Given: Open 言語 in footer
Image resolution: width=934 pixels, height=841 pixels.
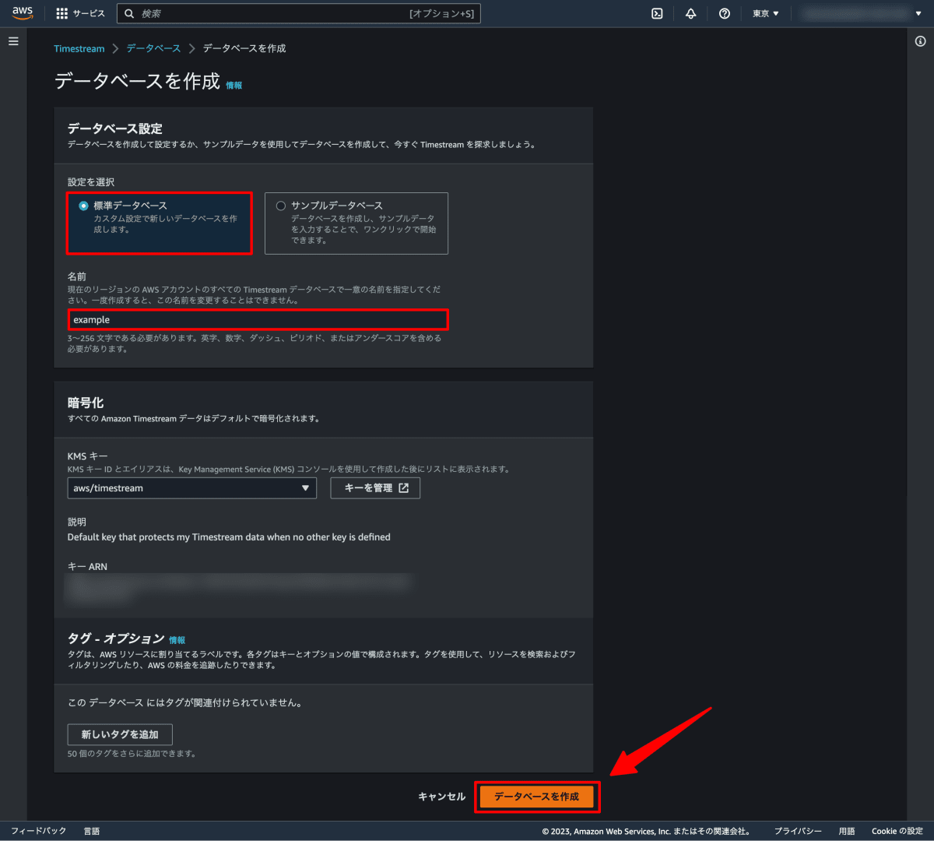Looking at the screenshot, I should [92, 831].
